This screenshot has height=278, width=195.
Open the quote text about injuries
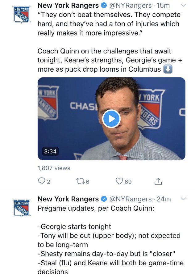[109, 24]
